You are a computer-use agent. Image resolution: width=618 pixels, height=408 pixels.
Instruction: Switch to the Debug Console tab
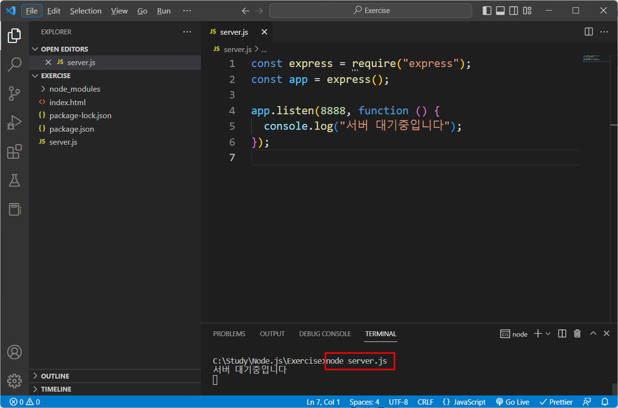click(x=325, y=334)
